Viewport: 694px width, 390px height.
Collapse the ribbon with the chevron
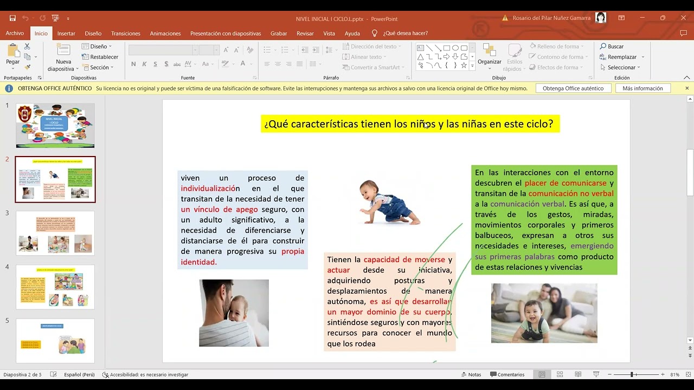(686, 77)
